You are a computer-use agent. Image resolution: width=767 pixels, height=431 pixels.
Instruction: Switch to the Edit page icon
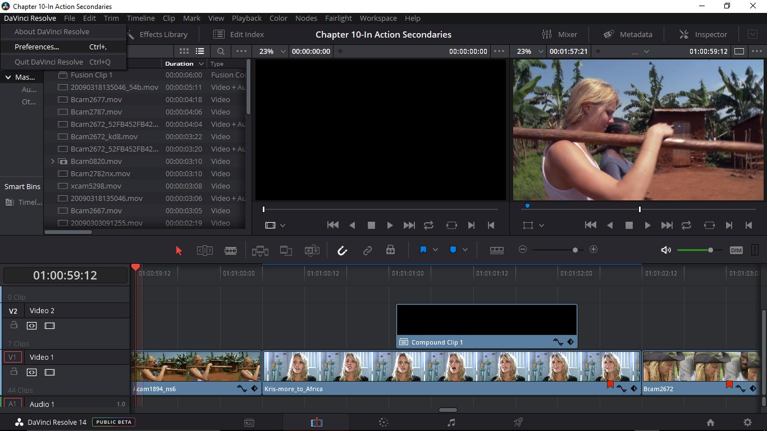317,423
